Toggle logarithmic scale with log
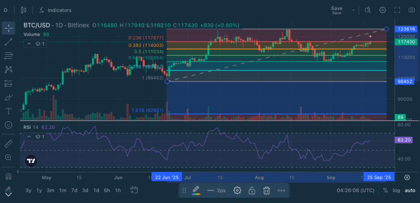Image resolution: width=420 pixels, height=203 pixels. coord(396,190)
